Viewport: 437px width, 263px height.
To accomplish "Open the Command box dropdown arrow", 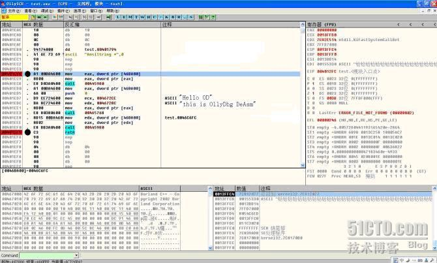I will tap(76, 255).
